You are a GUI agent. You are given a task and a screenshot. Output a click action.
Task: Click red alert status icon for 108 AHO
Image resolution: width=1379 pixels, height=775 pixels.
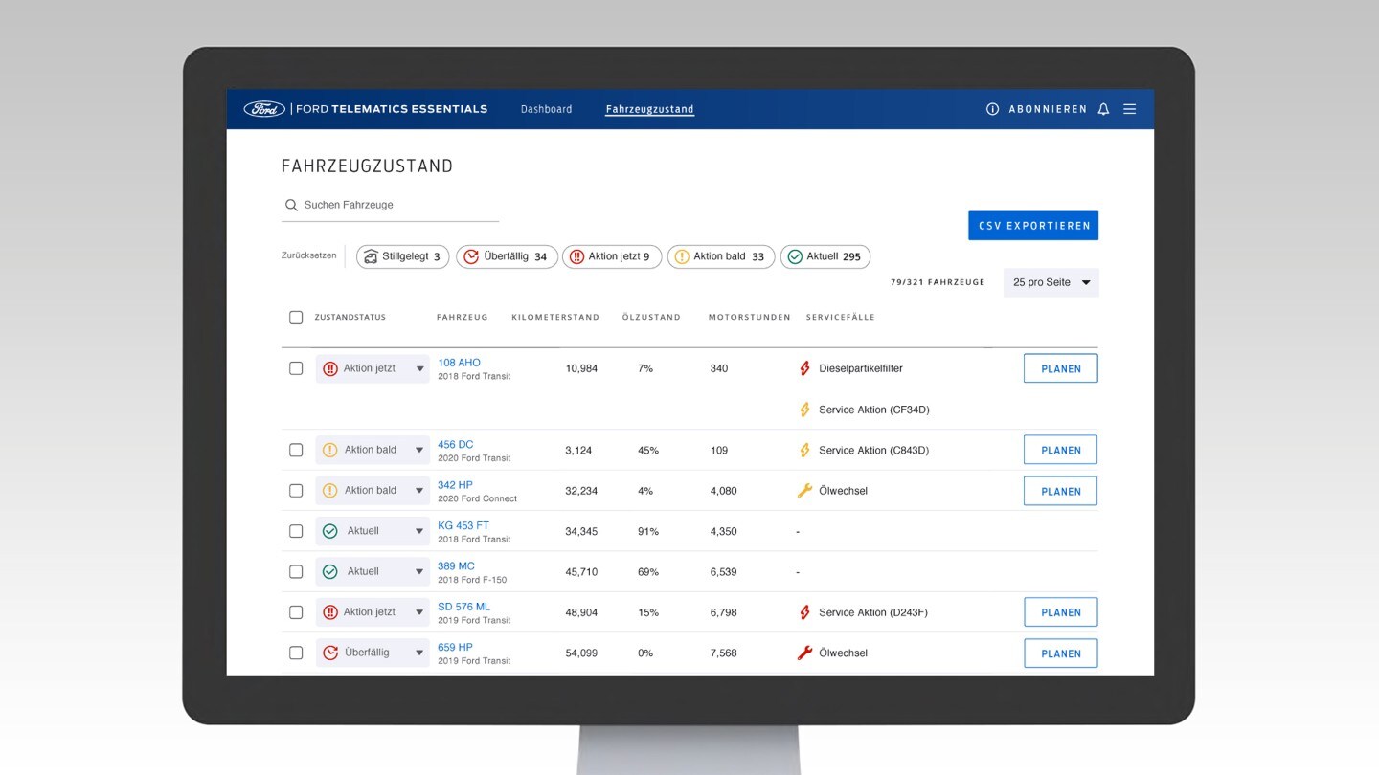[x=330, y=368]
